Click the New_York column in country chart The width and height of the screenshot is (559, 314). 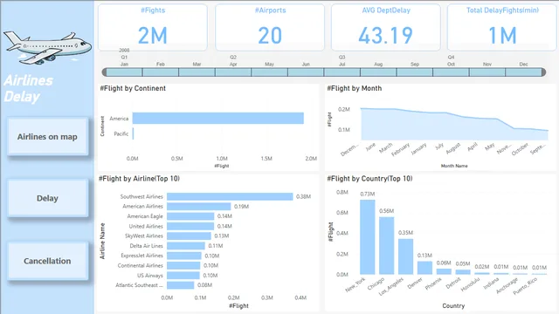367,237
